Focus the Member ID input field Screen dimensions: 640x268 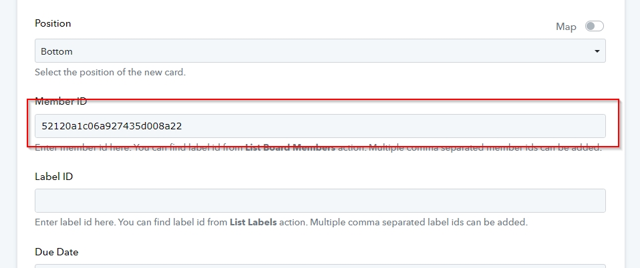pyautogui.click(x=320, y=126)
